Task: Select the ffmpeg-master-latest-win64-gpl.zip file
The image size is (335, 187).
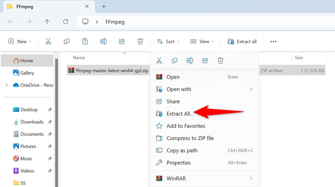Action: click(x=112, y=71)
